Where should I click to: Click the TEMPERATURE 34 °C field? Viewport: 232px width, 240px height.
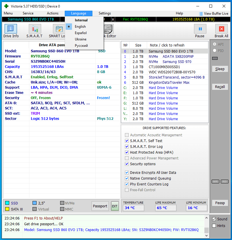[x=134, y=208]
